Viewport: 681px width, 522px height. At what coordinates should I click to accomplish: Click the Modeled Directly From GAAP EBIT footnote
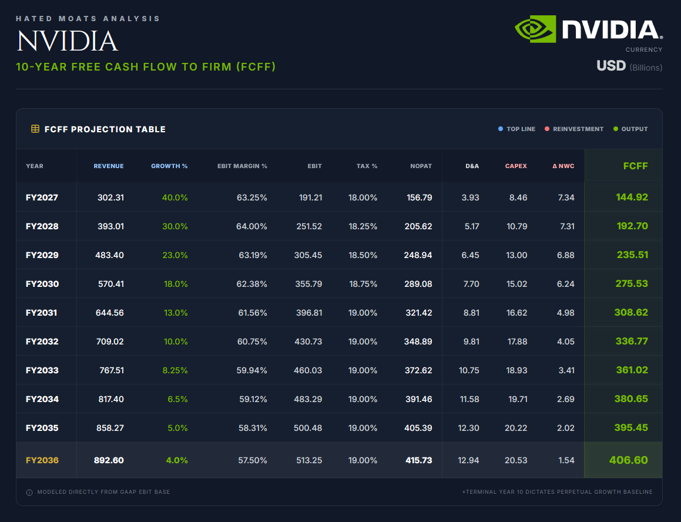103,492
